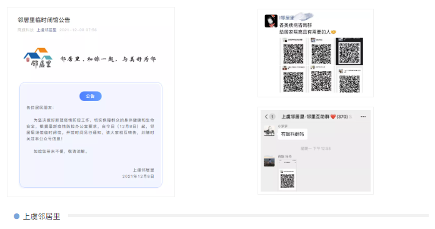This screenshot has width=435, height=229.
Task: Click the timestamp 星期一 下午12:58
Action: tap(316, 149)
